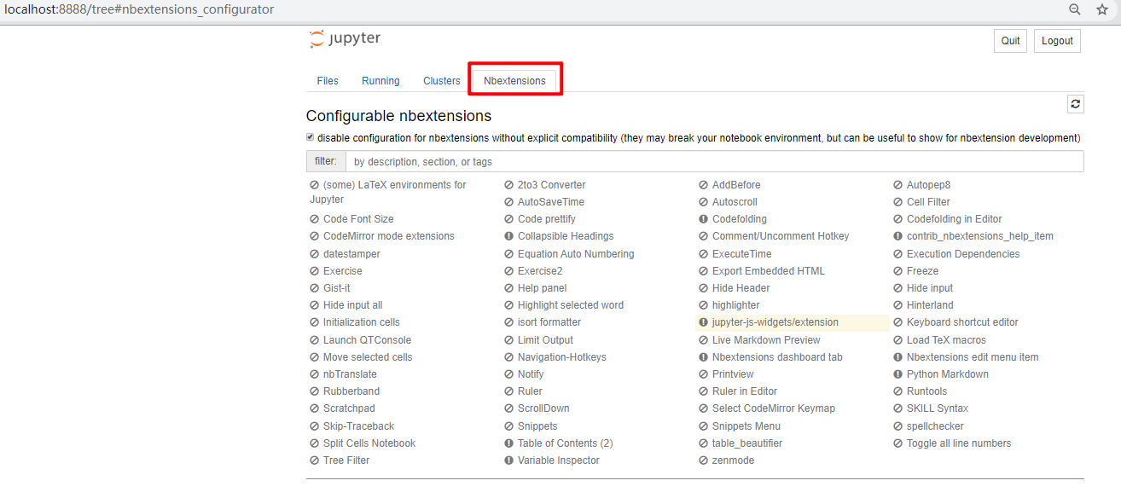Click the Quit button

tap(1011, 41)
